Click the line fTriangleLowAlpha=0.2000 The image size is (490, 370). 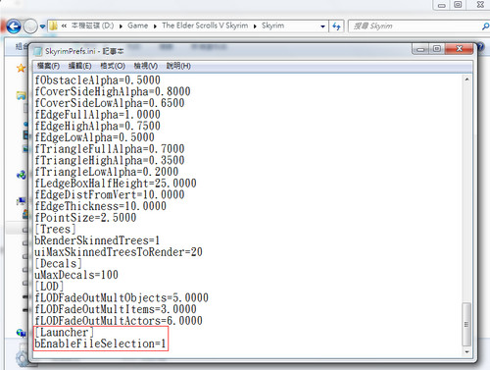107,172
